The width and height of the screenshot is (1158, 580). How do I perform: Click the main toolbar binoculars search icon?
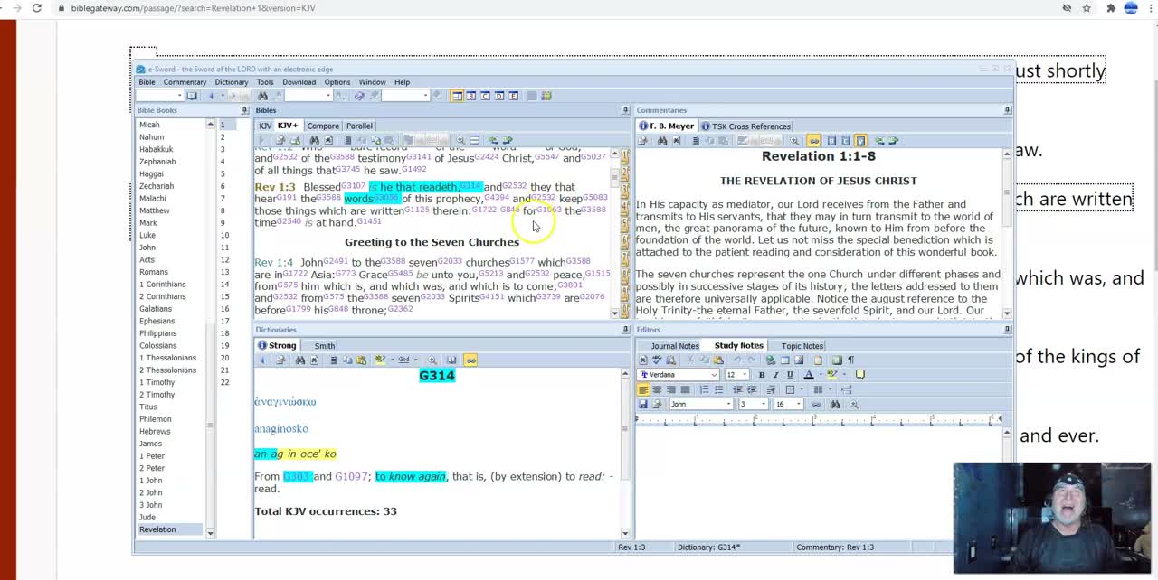[262, 96]
